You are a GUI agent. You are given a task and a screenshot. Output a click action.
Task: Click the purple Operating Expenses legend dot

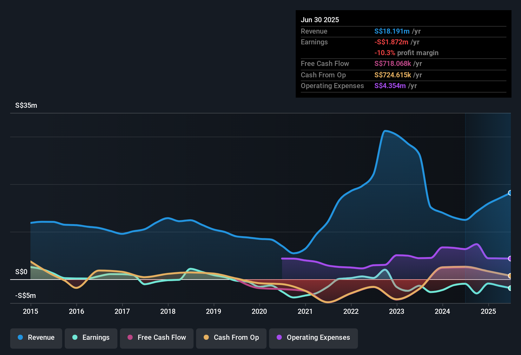279,338
